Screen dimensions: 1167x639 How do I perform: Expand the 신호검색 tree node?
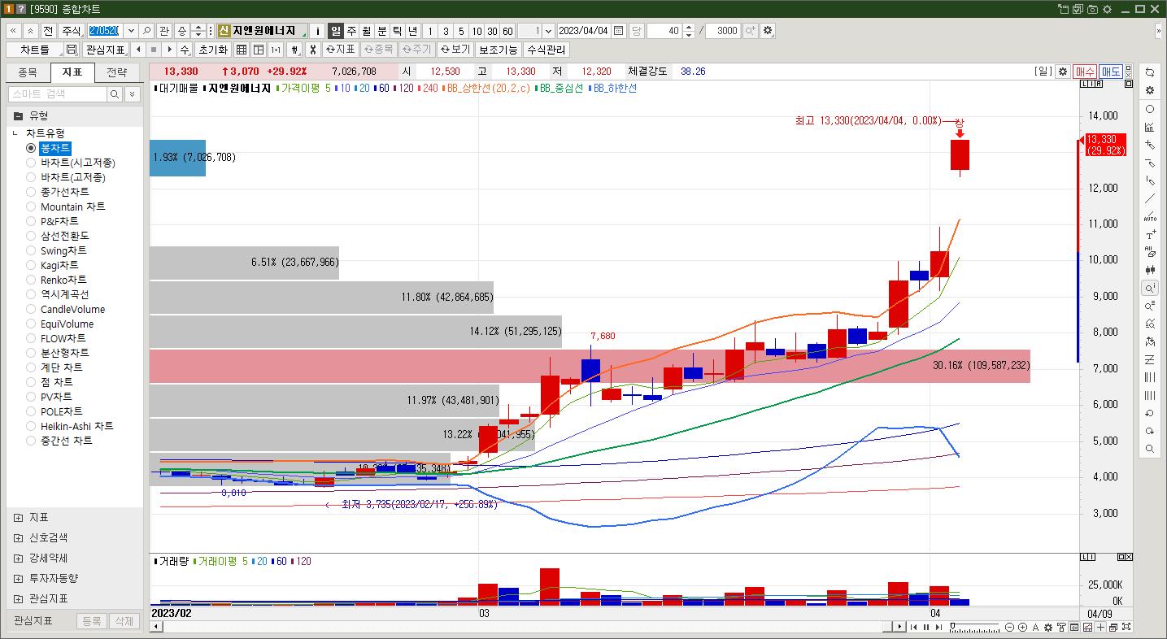(19, 537)
